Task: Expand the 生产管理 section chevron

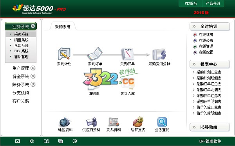Action: coord(33,68)
